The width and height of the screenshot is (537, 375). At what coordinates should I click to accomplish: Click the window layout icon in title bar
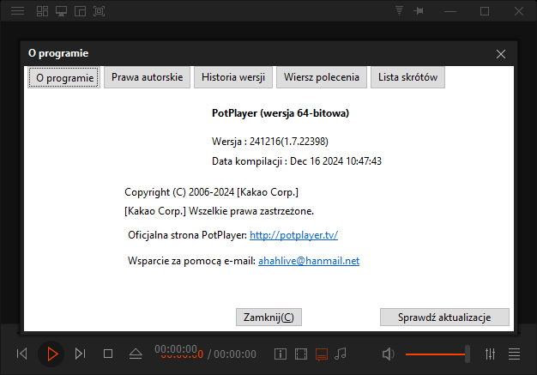click(x=80, y=11)
